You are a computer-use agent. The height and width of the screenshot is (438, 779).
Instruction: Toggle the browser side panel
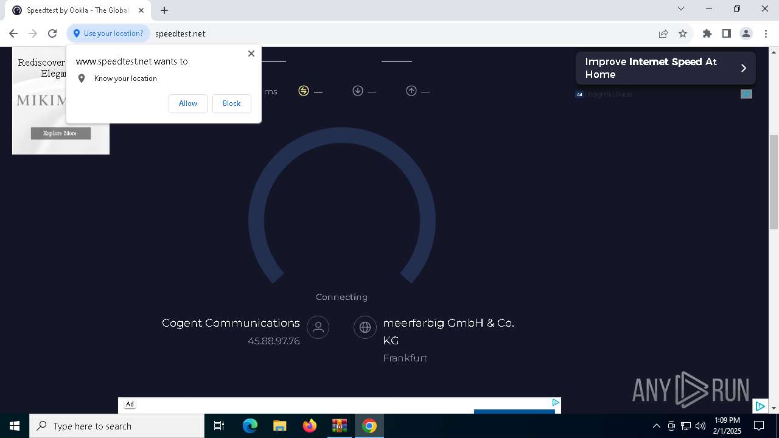tap(727, 33)
